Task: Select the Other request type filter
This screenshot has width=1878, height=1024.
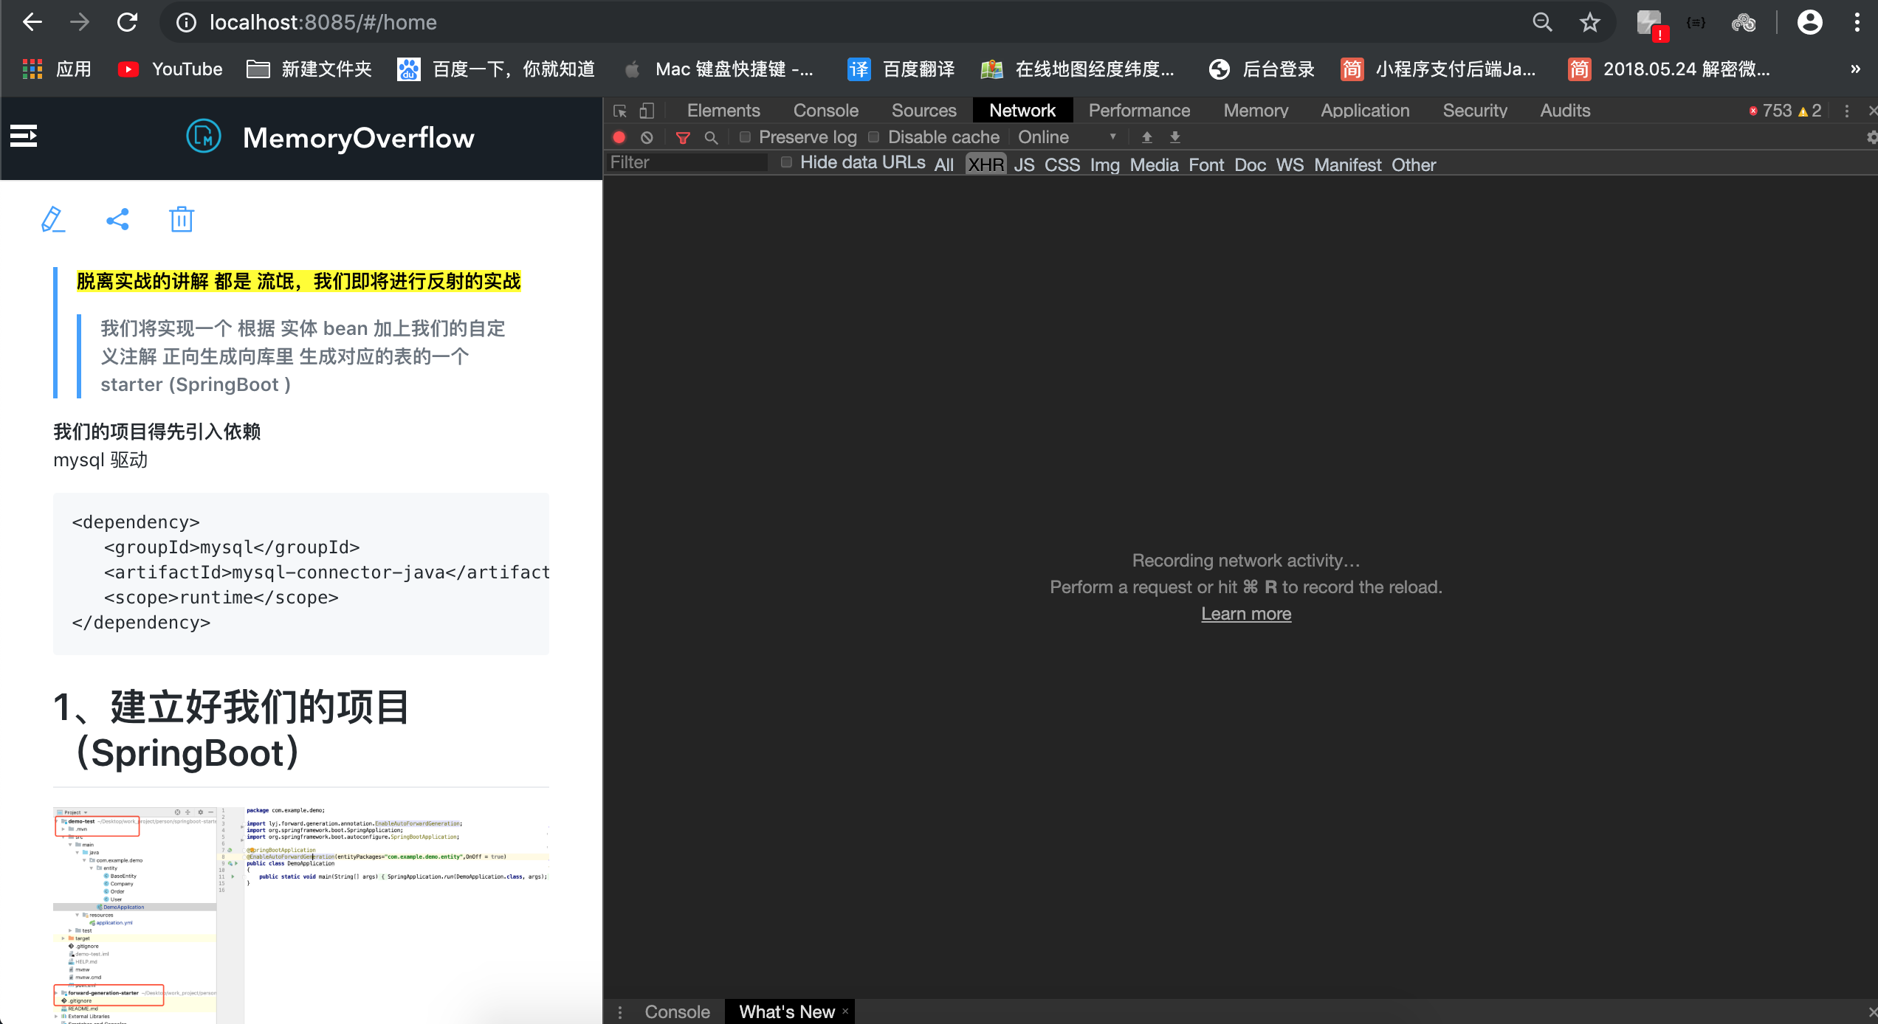Action: (x=1414, y=165)
